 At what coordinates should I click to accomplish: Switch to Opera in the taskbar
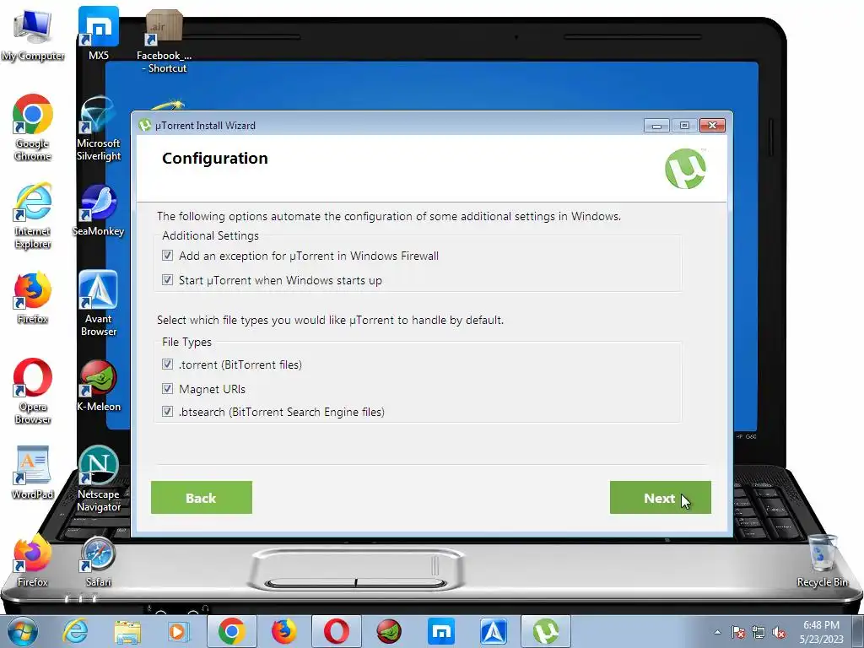click(336, 631)
